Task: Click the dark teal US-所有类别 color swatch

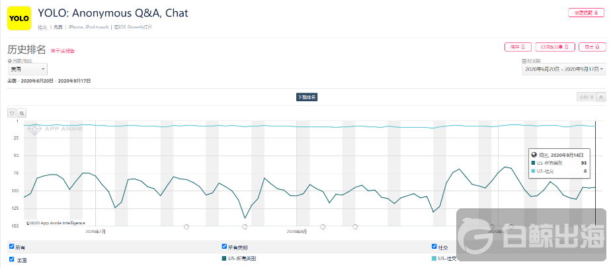Action: pos(224,259)
